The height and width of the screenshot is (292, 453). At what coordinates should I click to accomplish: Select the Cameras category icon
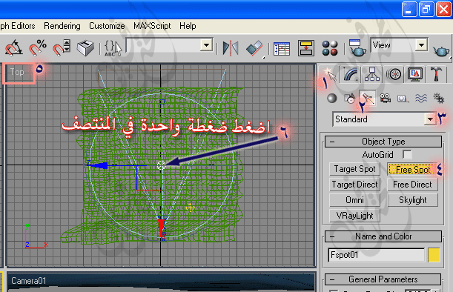[x=386, y=99]
